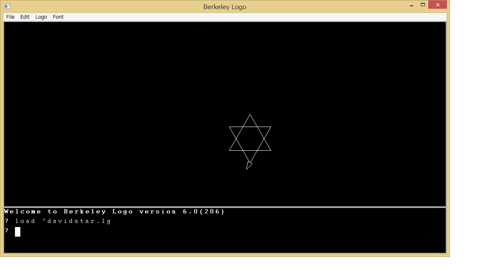Minimize the Berkeley Logo window

pyautogui.click(x=412, y=5)
